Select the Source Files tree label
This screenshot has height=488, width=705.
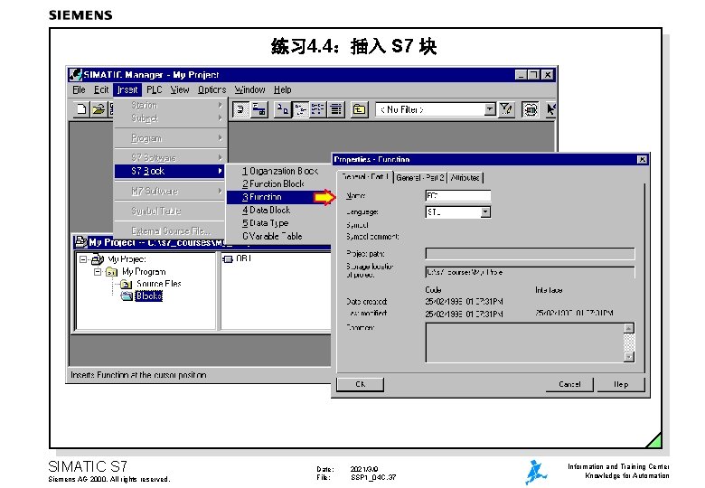[x=159, y=284]
